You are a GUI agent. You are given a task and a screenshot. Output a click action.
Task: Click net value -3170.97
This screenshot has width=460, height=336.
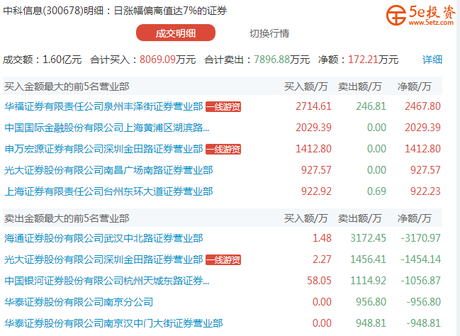click(421, 238)
